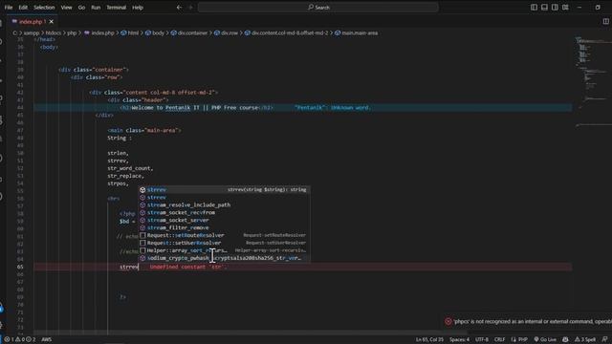Open the index.php breadcrumb
The height and width of the screenshot is (344, 612).
[99, 33]
